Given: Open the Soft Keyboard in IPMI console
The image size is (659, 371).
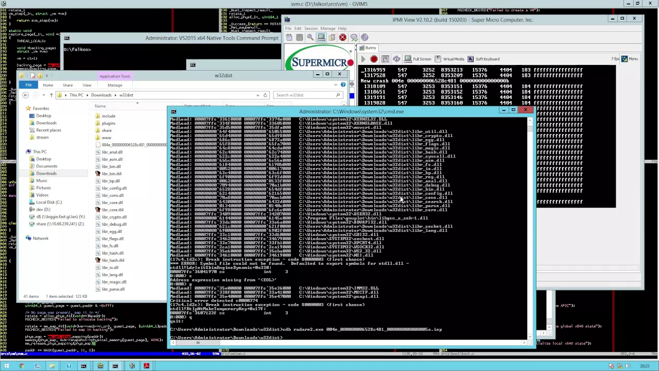Looking at the screenshot, I should click(x=483, y=59).
